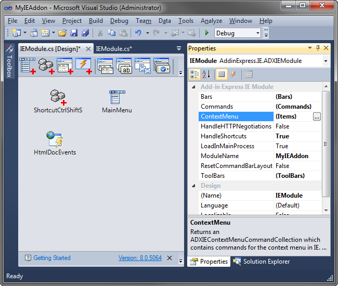
Task: Switch to the Solution Explorer tab
Action: click(262, 262)
